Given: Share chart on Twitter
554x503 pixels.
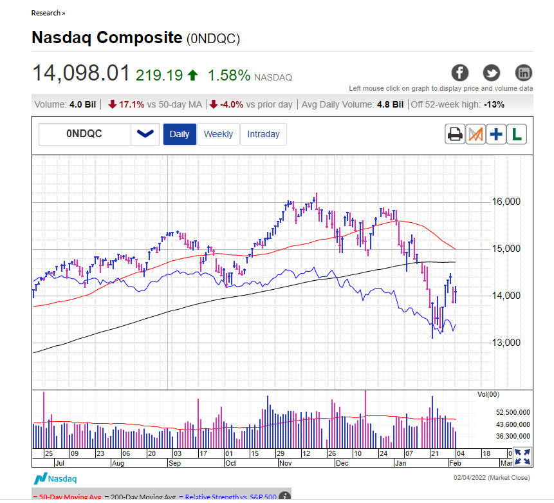Looking at the screenshot, I should pyautogui.click(x=492, y=73).
